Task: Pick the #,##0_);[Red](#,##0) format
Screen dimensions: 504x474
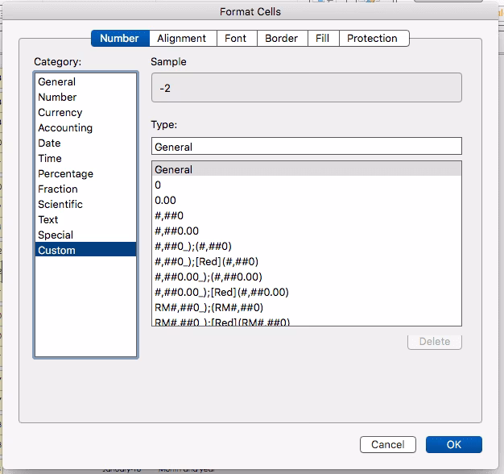Action: click(307, 262)
